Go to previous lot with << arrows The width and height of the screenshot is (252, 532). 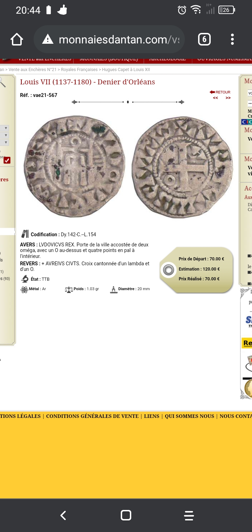pos(216,98)
